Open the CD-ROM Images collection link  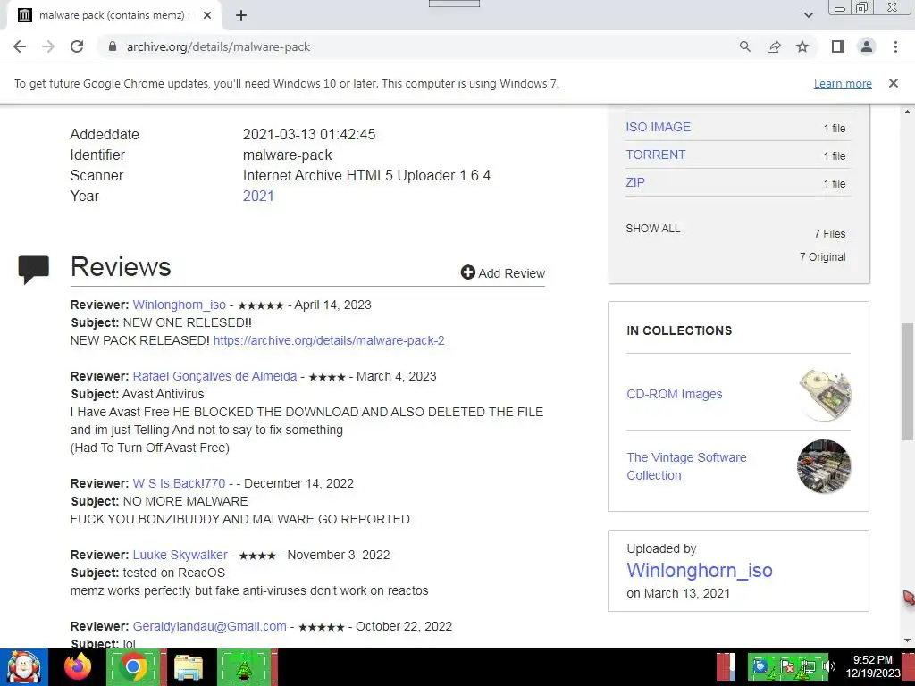tap(674, 394)
